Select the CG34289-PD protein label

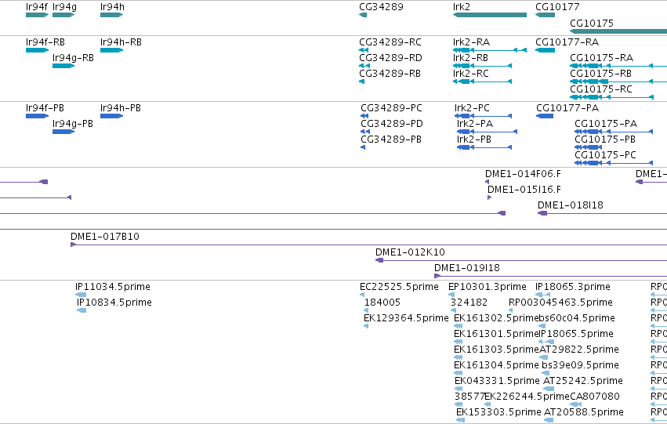coord(392,124)
